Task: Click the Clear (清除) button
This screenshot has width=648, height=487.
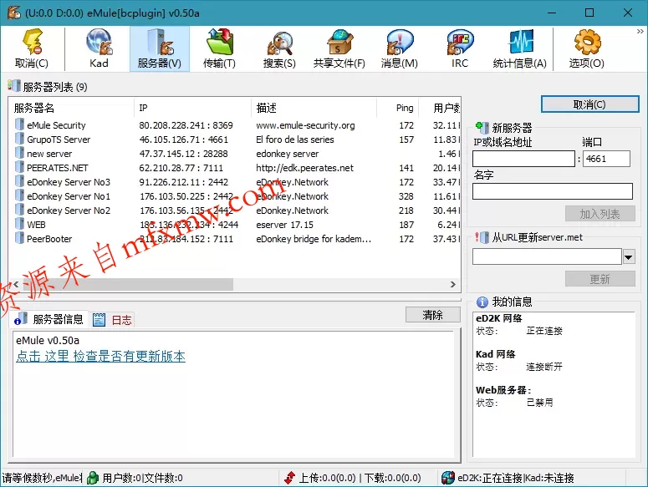Action: pyautogui.click(x=432, y=315)
